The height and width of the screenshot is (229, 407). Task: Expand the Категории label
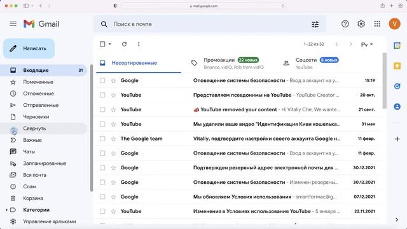(6, 210)
